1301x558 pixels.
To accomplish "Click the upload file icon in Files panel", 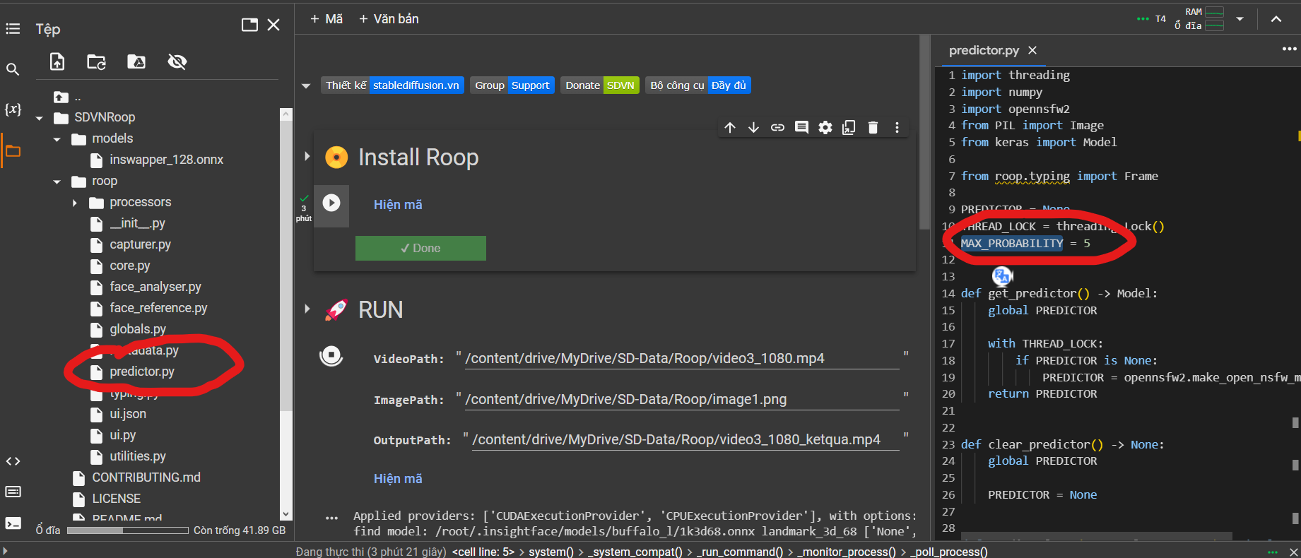I will click(57, 62).
